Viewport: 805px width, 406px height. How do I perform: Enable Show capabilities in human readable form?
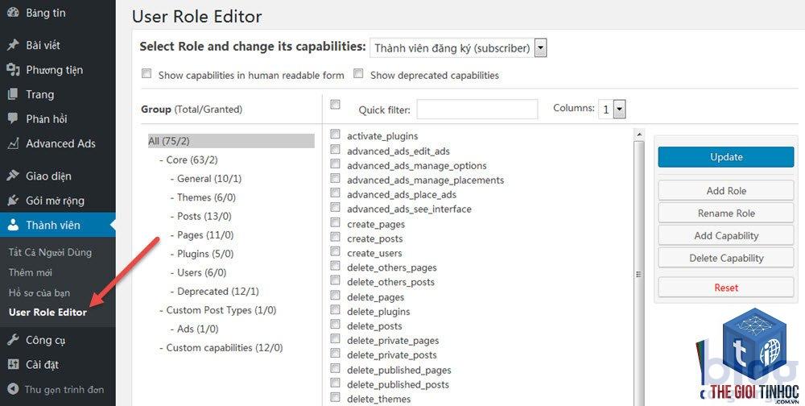[x=147, y=73]
